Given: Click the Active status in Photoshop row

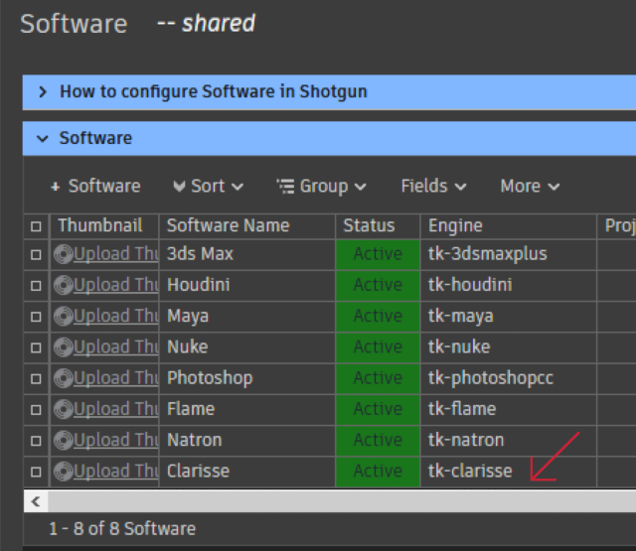Looking at the screenshot, I should pos(378,379).
